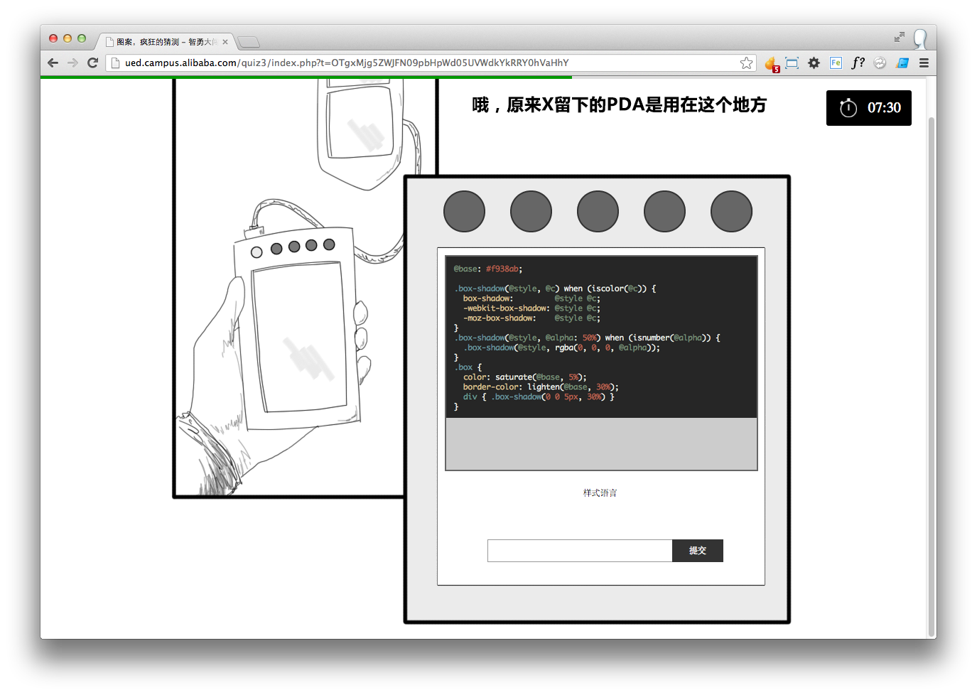Click the 提交 submit button
This screenshot has height=695, width=977.
697,551
